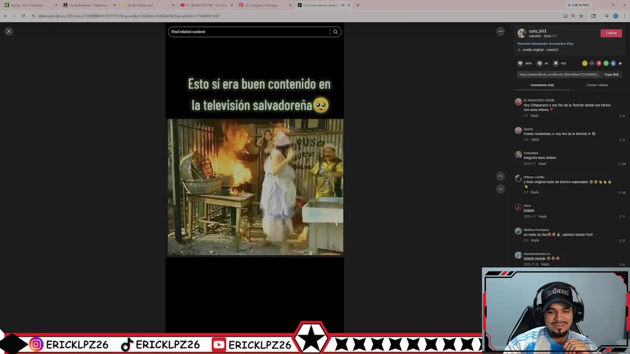The height and width of the screenshot is (354, 630).
Task: Click the browser back arrow
Action: pos(5,16)
